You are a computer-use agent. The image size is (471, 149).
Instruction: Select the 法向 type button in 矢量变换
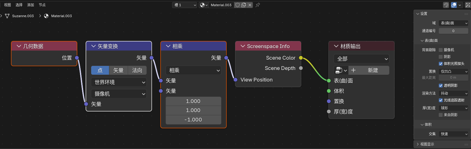click(x=137, y=70)
